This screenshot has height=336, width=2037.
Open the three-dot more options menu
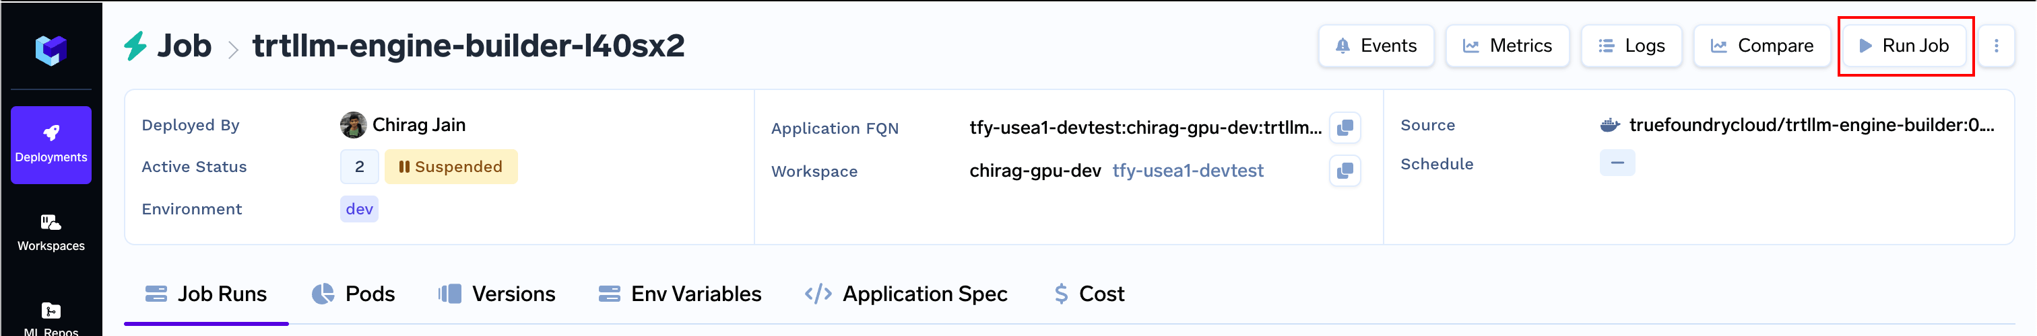tap(1996, 46)
